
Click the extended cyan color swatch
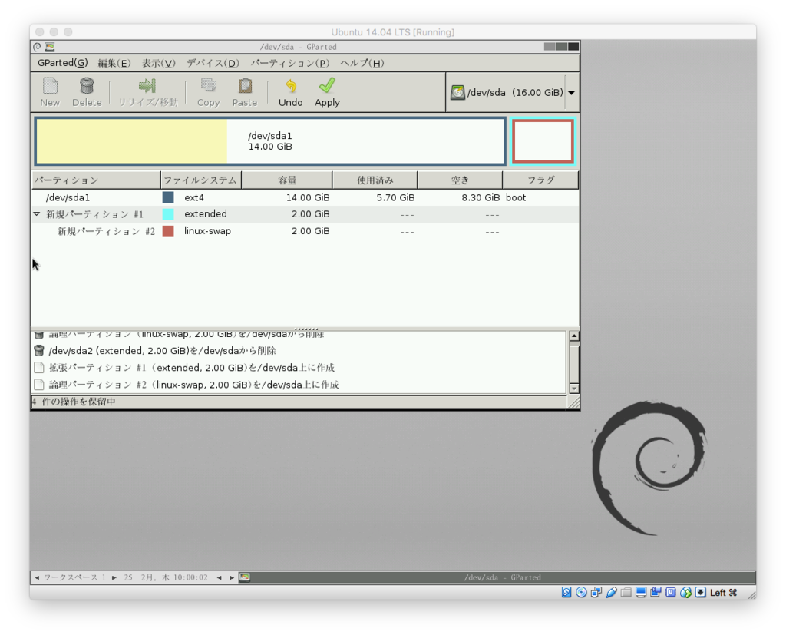click(x=168, y=214)
